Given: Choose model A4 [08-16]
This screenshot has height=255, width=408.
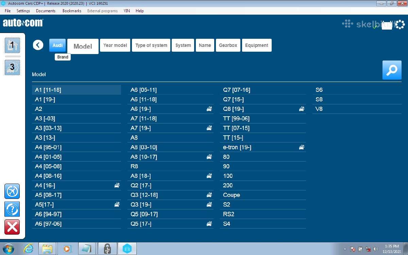Looking at the screenshot, I should click(x=48, y=176).
